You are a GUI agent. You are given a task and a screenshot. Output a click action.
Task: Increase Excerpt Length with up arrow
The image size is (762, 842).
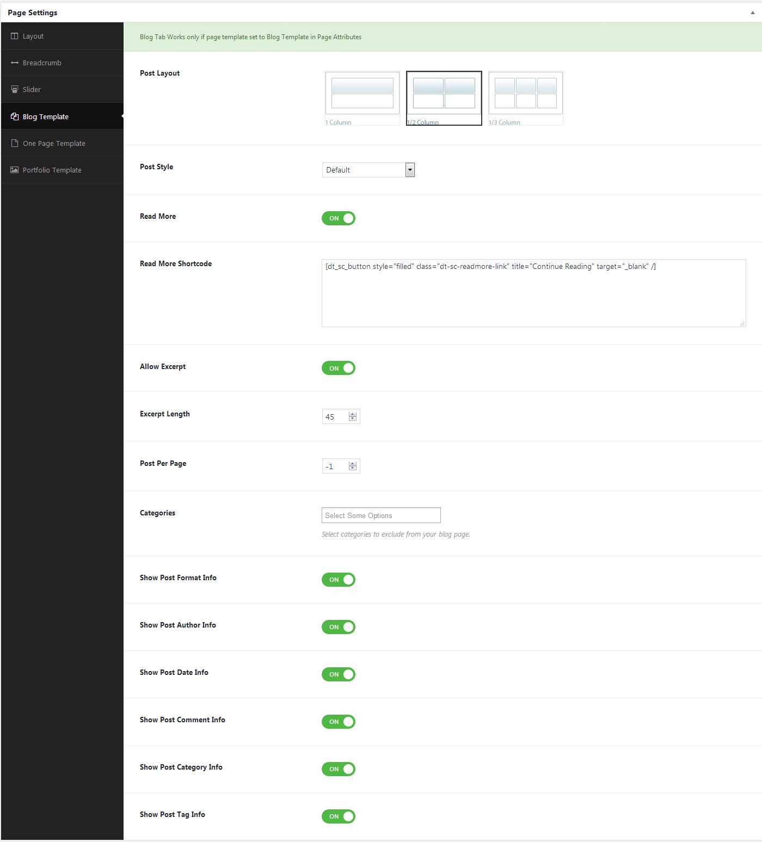coord(353,414)
